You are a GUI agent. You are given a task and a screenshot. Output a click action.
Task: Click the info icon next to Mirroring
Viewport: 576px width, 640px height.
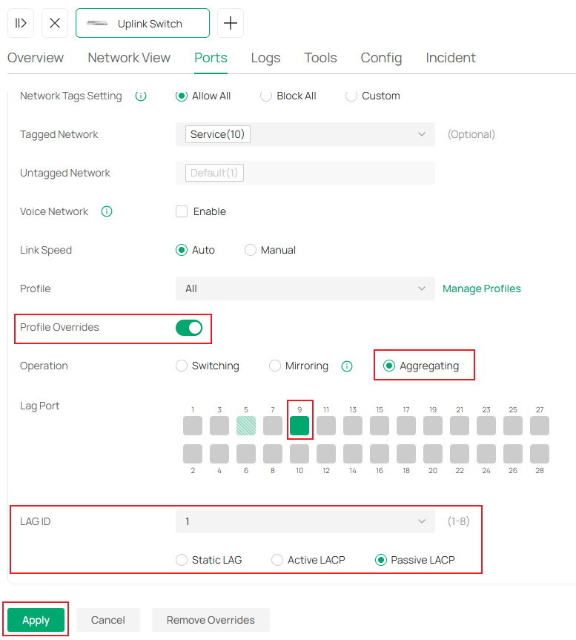click(x=346, y=366)
